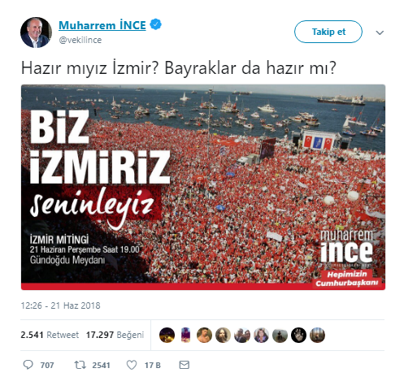Viewport: 404px width, 390px height.
Task: Click the 707 reply count
Action: pos(47,366)
